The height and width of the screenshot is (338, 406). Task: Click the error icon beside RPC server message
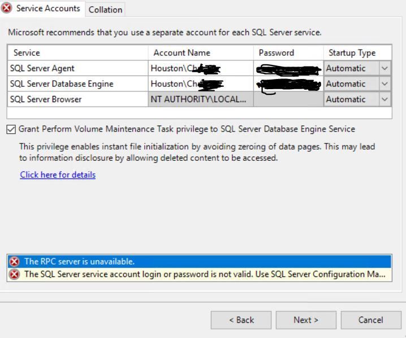(x=14, y=261)
